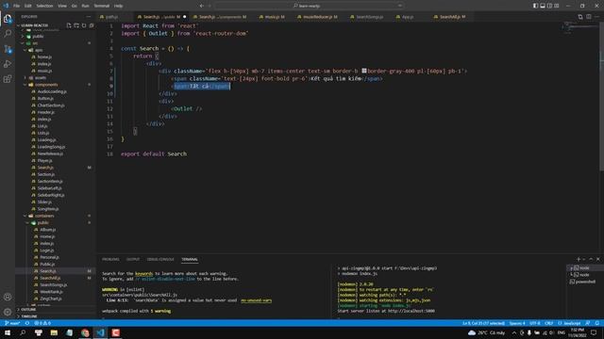604x339 pixels.
Task: Open the Manage gear icon
Action: pos(8,312)
